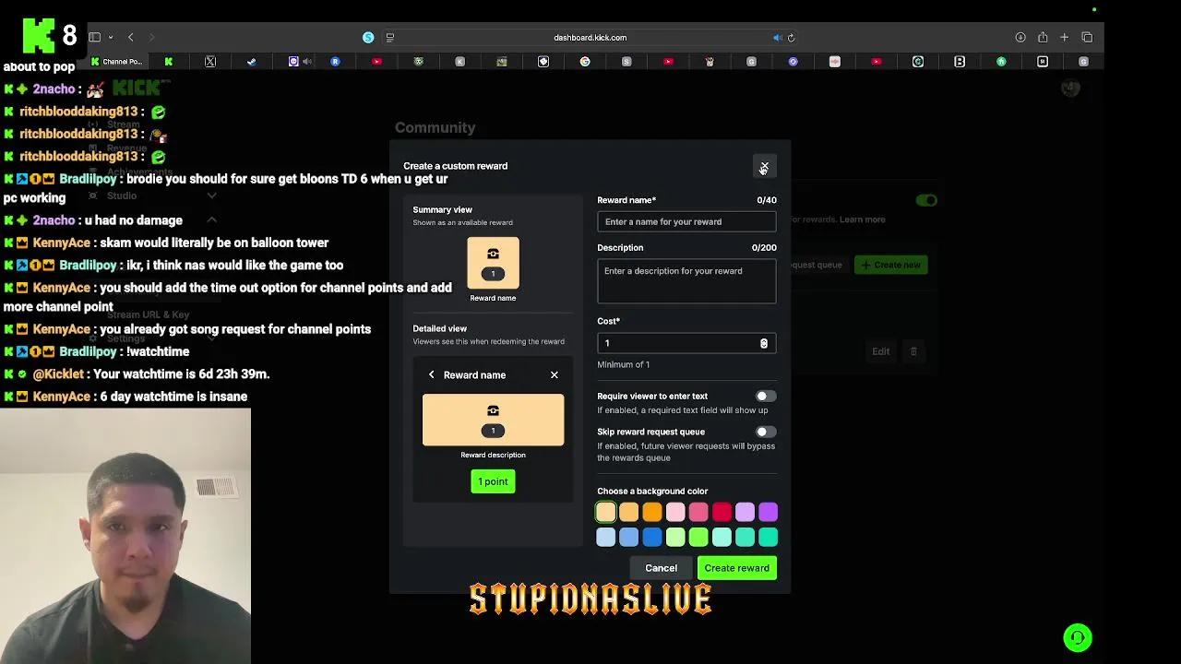Image resolution: width=1181 pixels, height=664 pixels.
Task: Pick the palest blue background swatch
Action: (x=606, y=537)
